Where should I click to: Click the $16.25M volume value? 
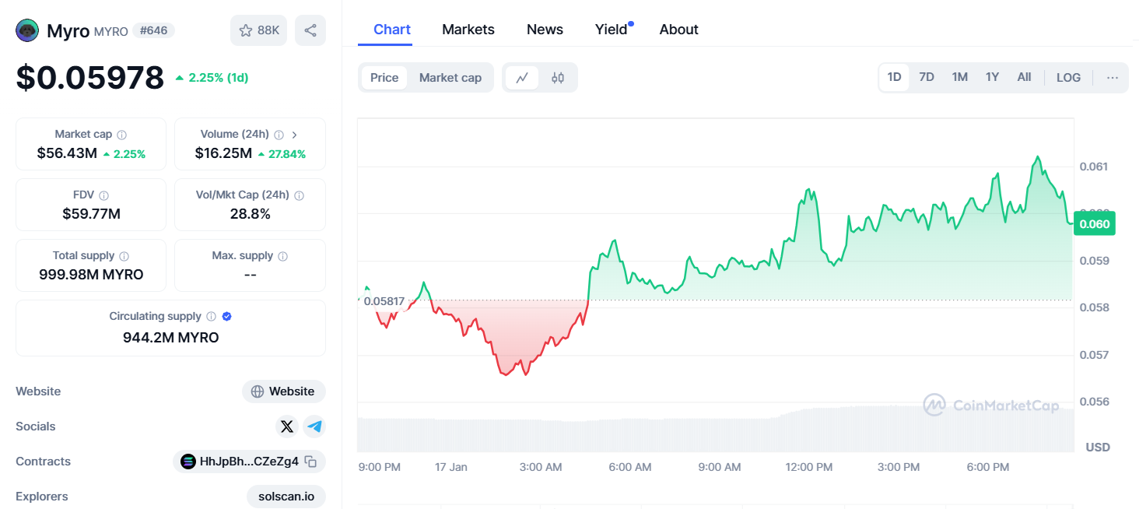coord(223,153)
